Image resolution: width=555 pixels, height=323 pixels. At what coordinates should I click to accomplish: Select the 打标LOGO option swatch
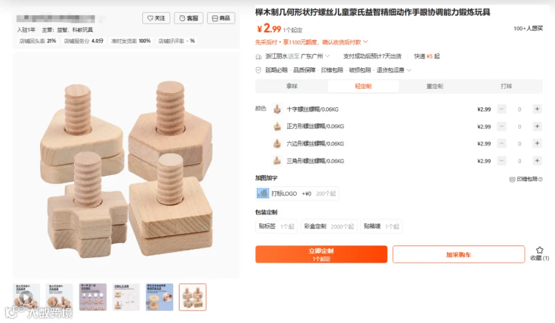297,194
